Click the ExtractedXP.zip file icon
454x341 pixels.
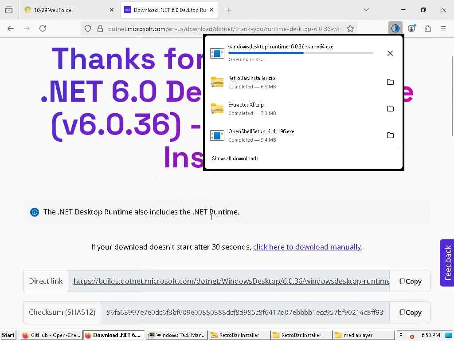(217, 109)
